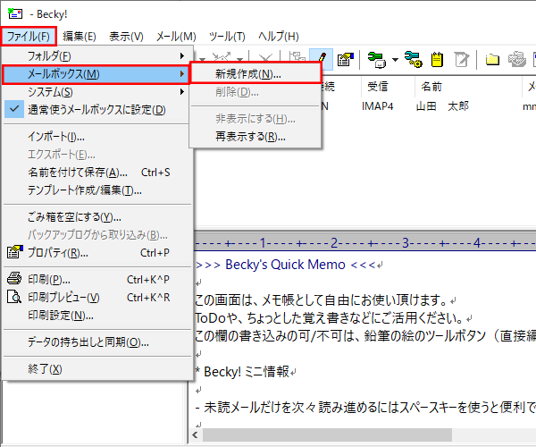The height and width of the screenshot is (447, 536).
Task: Click the yellow folder toolbar icon
Action: click(492, 60)
